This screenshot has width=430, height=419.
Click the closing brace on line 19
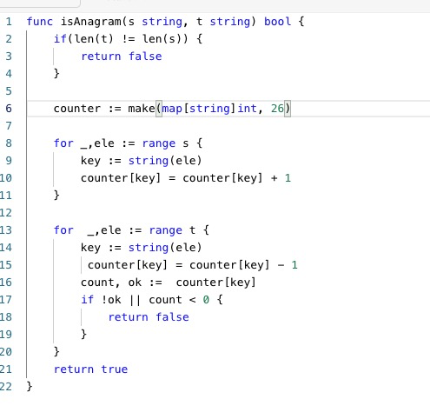[x=84, y=335]
